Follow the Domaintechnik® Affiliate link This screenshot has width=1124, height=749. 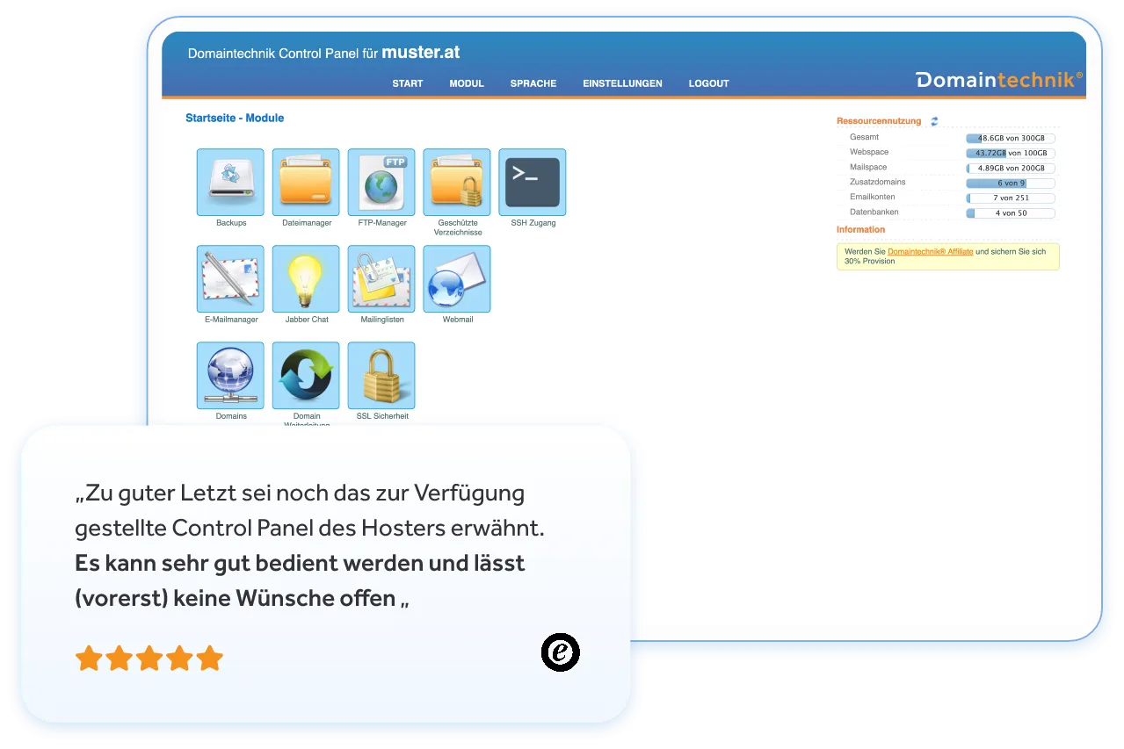tap(930, 251)
